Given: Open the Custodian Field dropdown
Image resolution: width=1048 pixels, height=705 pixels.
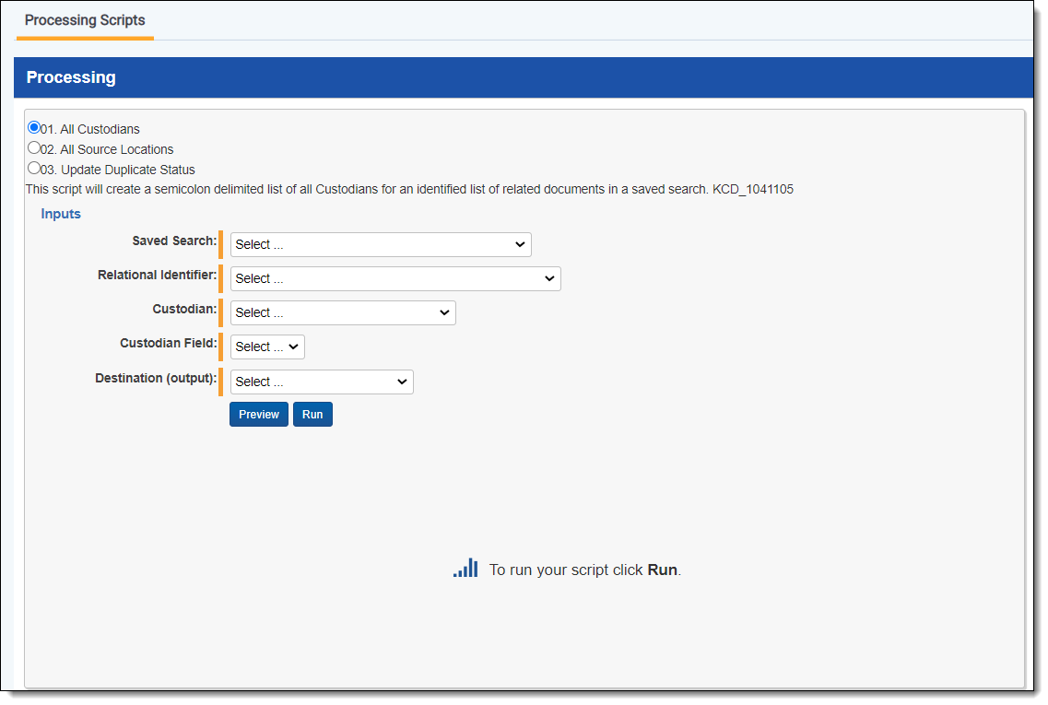Looking at the screenshot, I should coord(267,347).
